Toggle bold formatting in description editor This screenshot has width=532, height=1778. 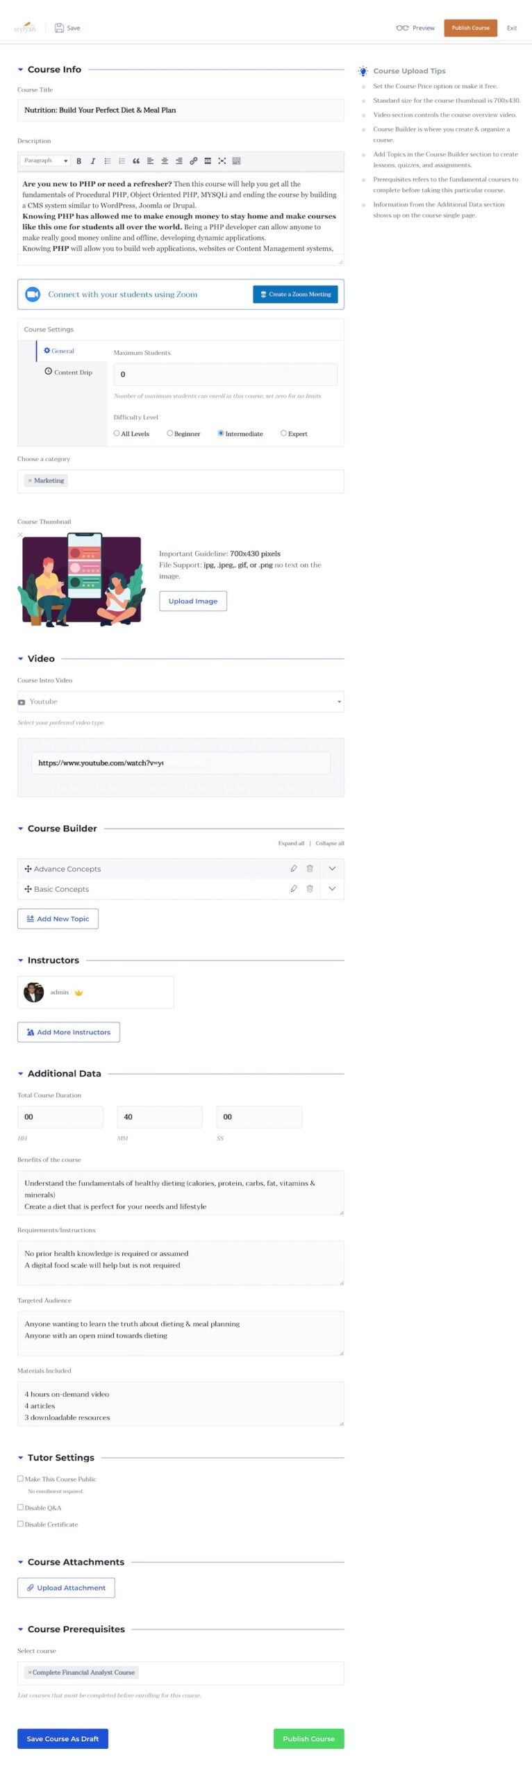(x=78, y=161)
